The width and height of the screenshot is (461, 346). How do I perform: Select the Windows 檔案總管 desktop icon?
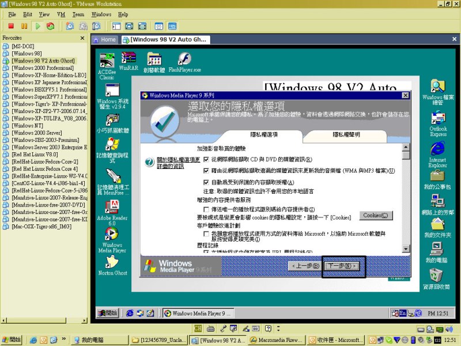(x=438, y=92)
